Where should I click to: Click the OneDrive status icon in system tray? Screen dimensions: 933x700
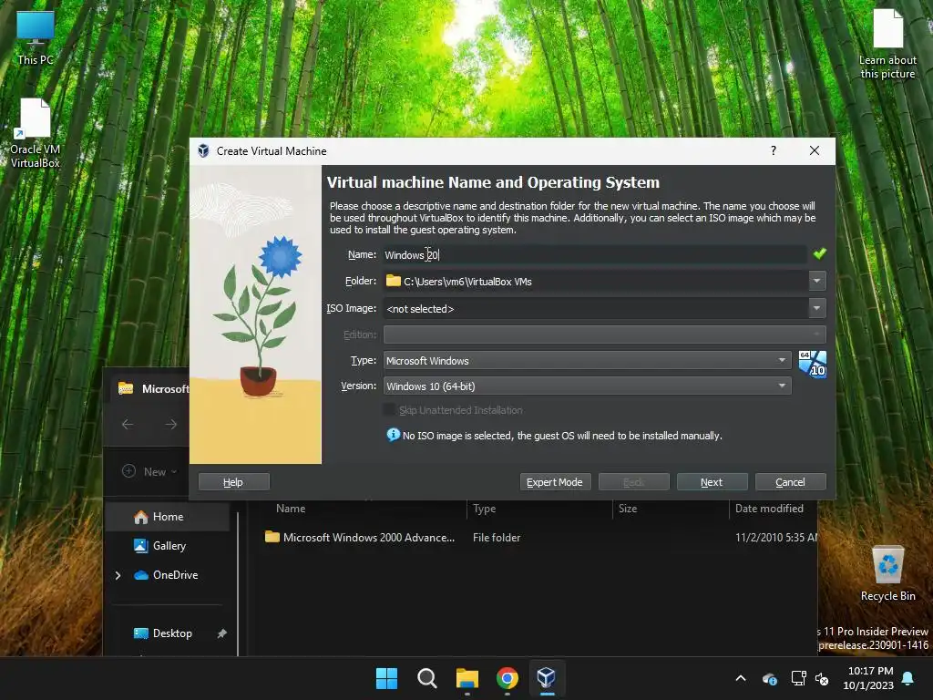pos(769,678)
